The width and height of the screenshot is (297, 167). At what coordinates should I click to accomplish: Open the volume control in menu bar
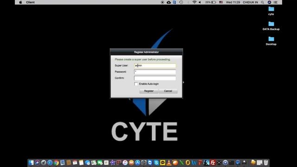(x=200, y=2)
